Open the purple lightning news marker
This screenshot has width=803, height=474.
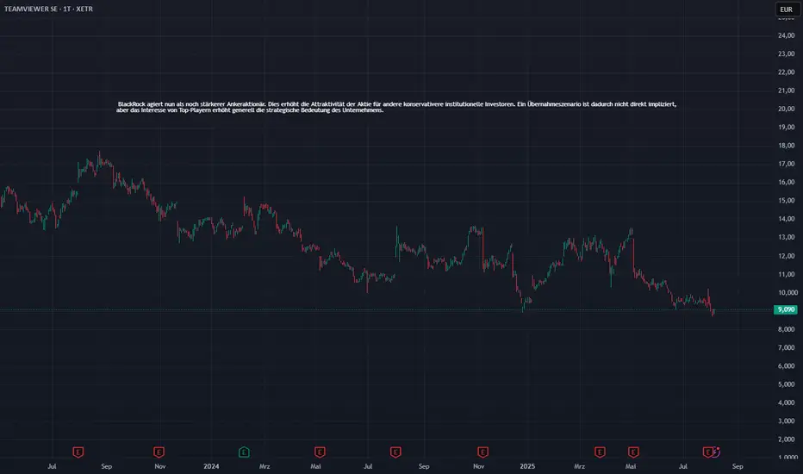click(x=717, y=452)
